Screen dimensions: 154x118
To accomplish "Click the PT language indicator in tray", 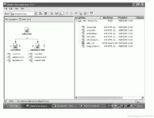I will 109,106.
